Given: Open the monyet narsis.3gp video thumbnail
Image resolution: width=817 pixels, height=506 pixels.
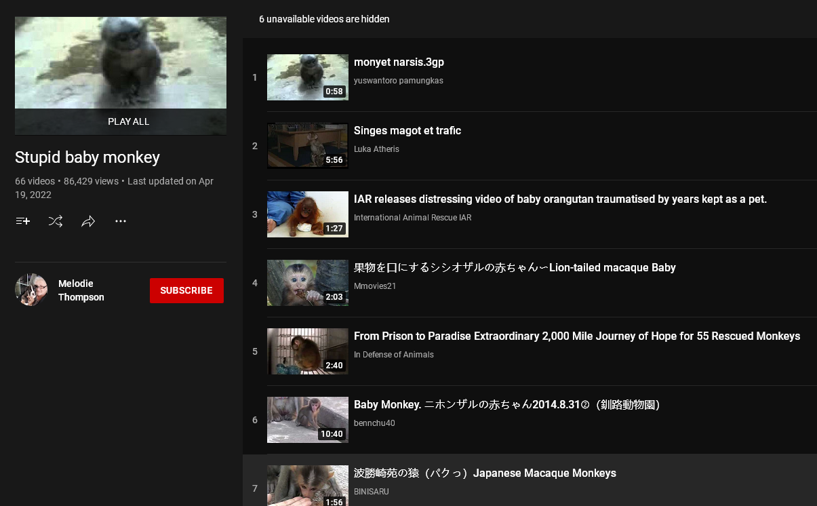Looking at the screenshot, I should [307, 77].
